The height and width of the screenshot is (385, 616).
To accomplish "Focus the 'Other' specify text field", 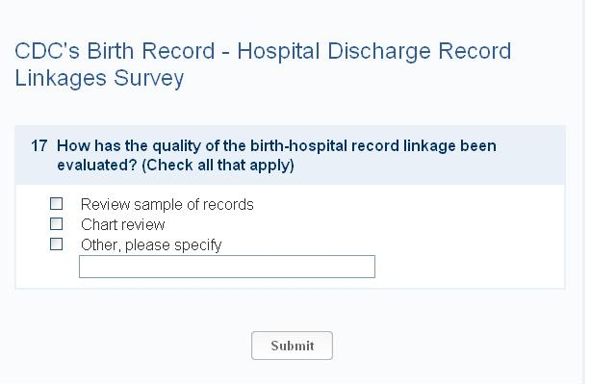I will (x=227, y=267).
